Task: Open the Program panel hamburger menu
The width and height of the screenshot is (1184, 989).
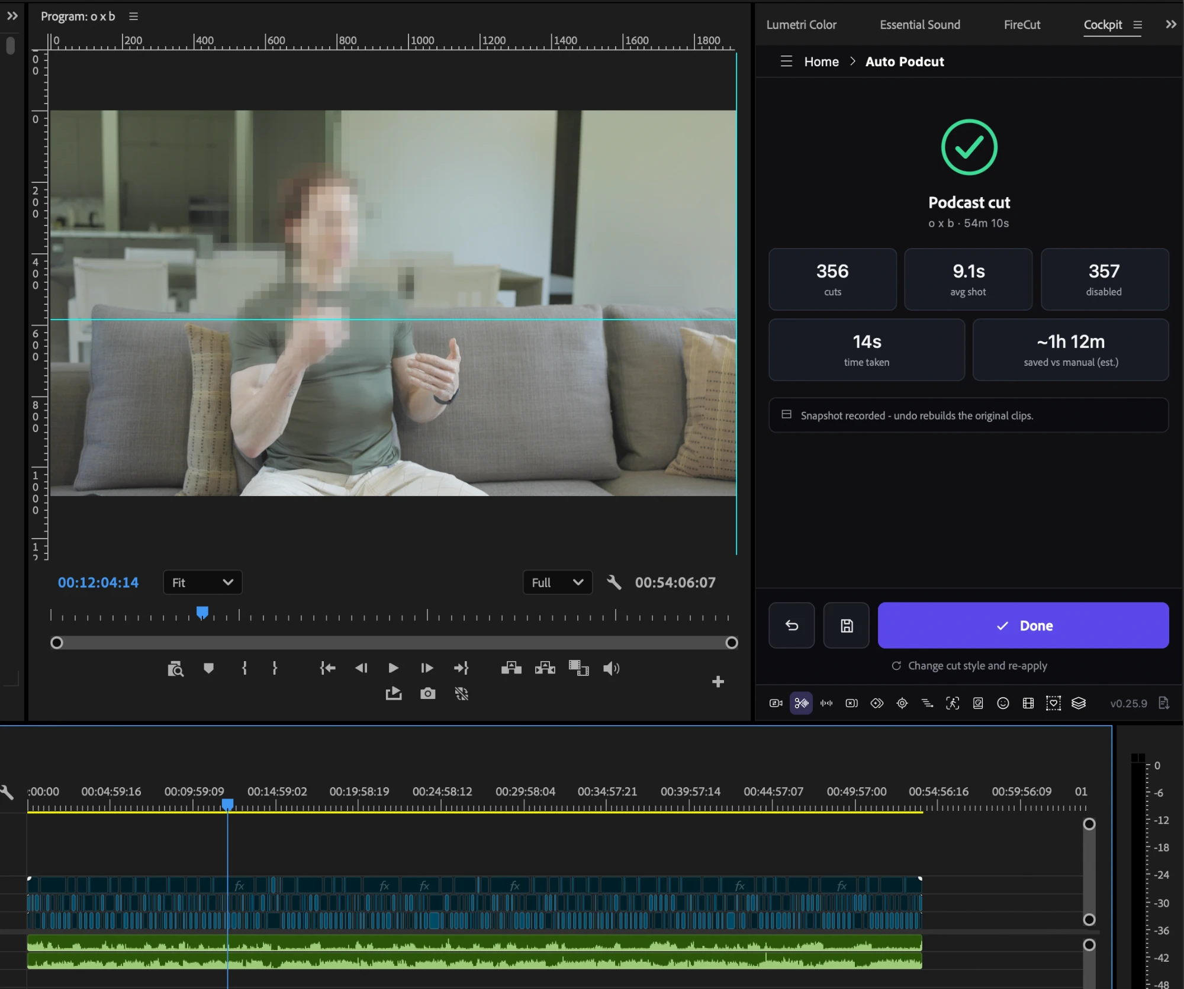Action: tap(134, 17)
